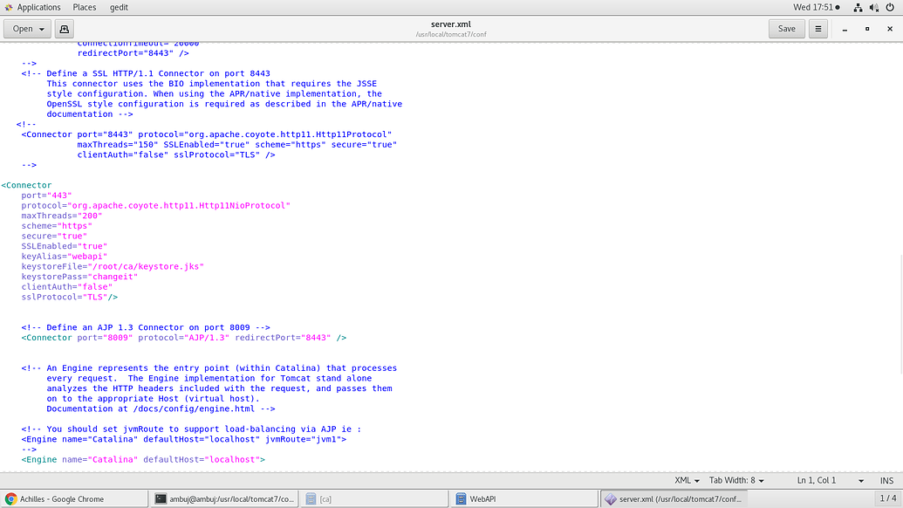Open the system power menu icon
Image resolution: width=903 pixels, height=508 pixels.
(889, 7)
